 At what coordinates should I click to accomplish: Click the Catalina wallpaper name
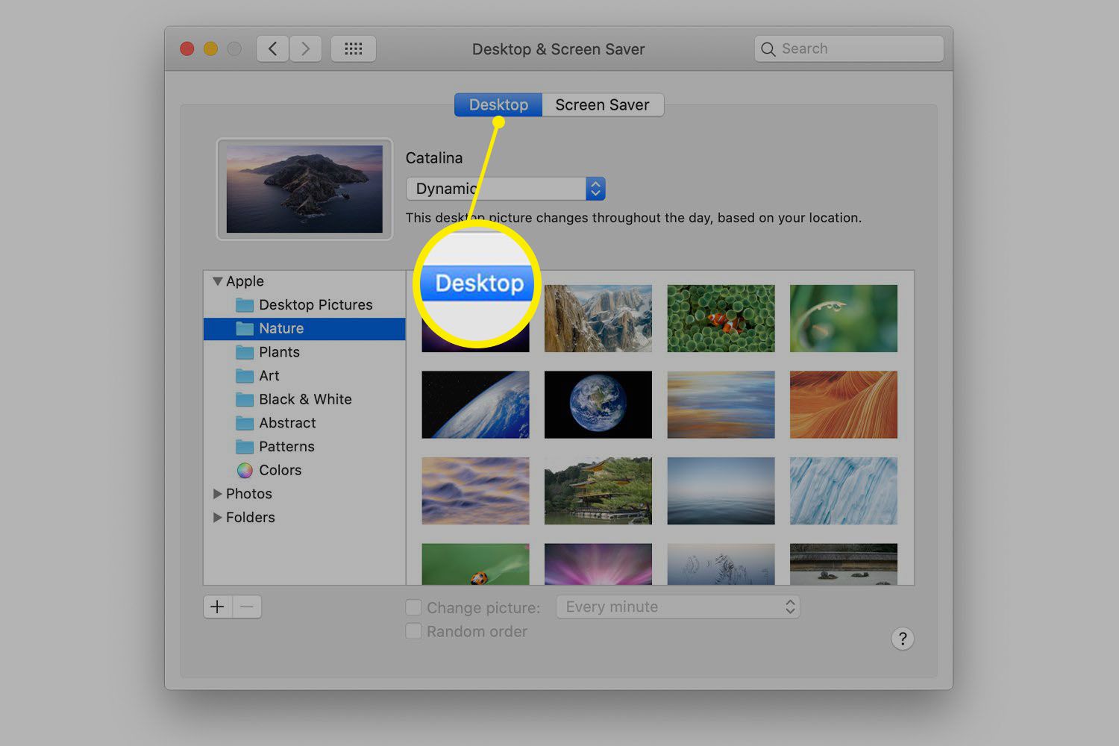[434, 158]
